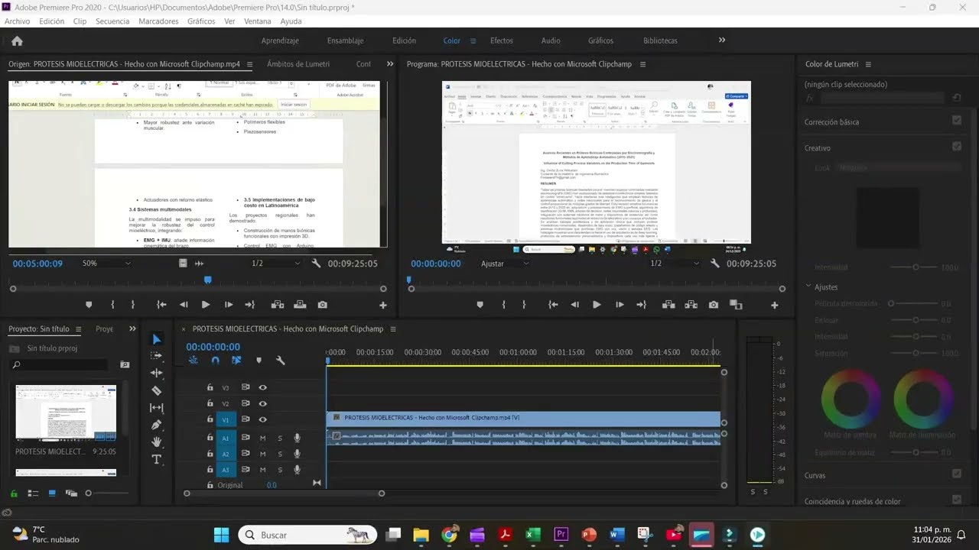
Task: Select the Selection arrow tool
Action: point(157,339)
